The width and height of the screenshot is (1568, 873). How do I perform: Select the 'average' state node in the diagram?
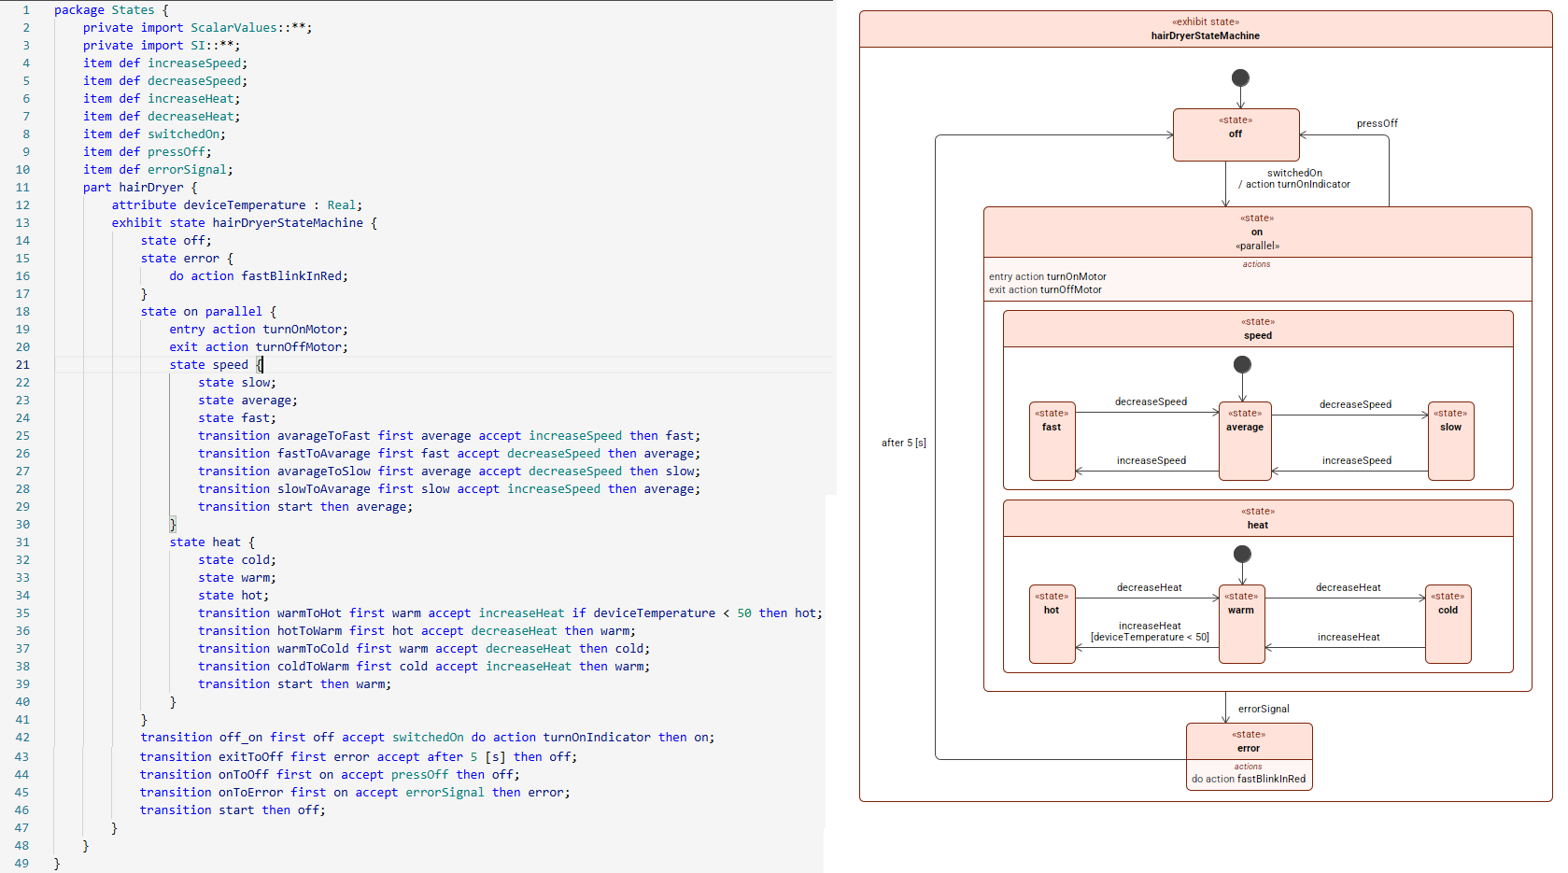pyautogui.click(x=1245, y=441)
